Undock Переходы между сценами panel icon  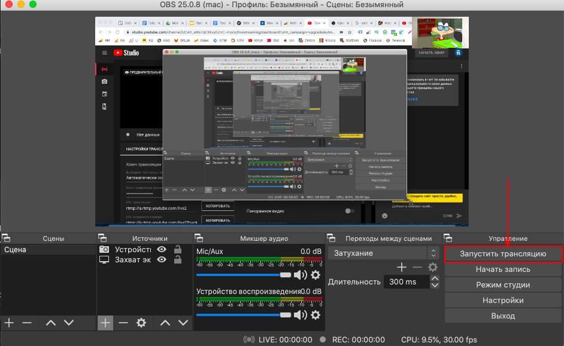pyautogui.click(x=331, y=238)
